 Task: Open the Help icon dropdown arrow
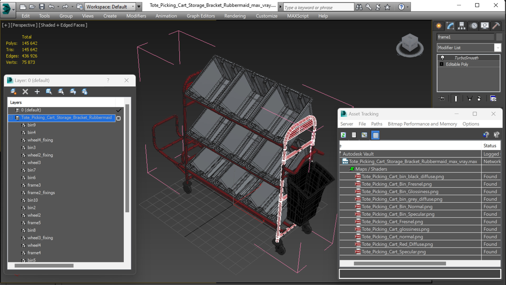click(407, 7)
